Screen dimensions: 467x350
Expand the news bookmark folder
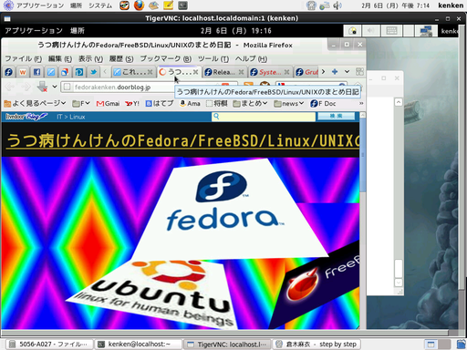tap(288, 104)
